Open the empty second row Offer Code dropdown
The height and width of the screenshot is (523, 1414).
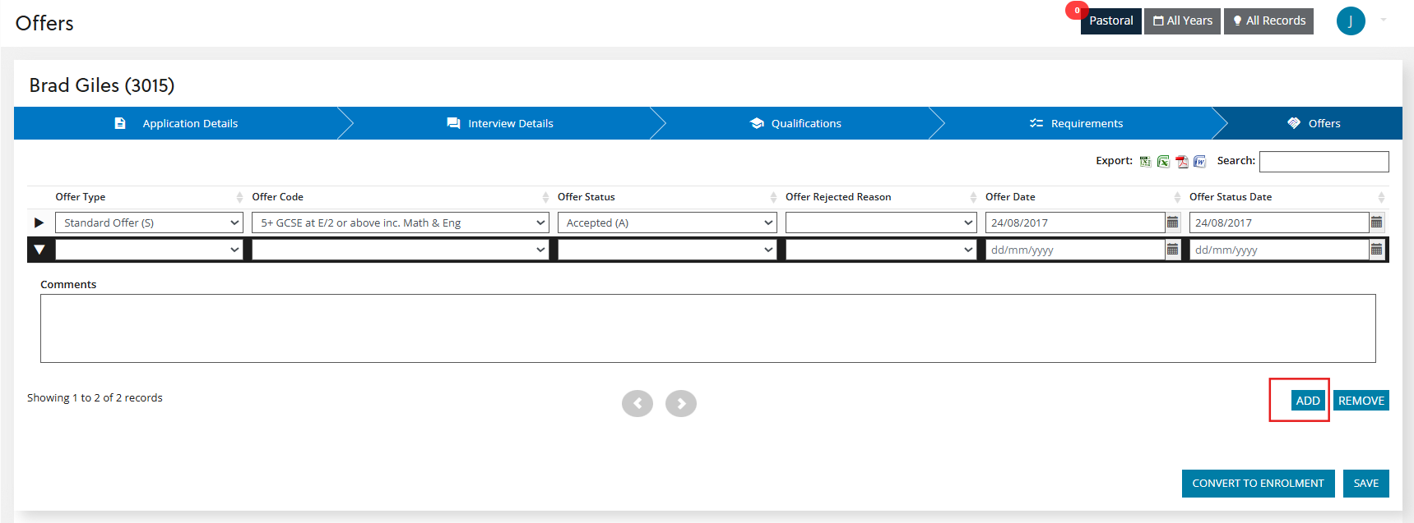click(400, 250)
